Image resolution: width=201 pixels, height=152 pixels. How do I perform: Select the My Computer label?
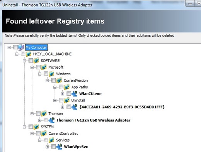coord(36,47)
